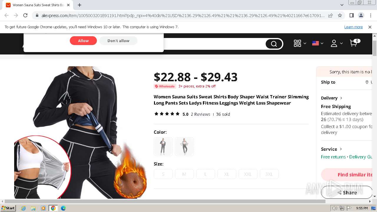Reload the page with refresh icon

coord(25,15)
